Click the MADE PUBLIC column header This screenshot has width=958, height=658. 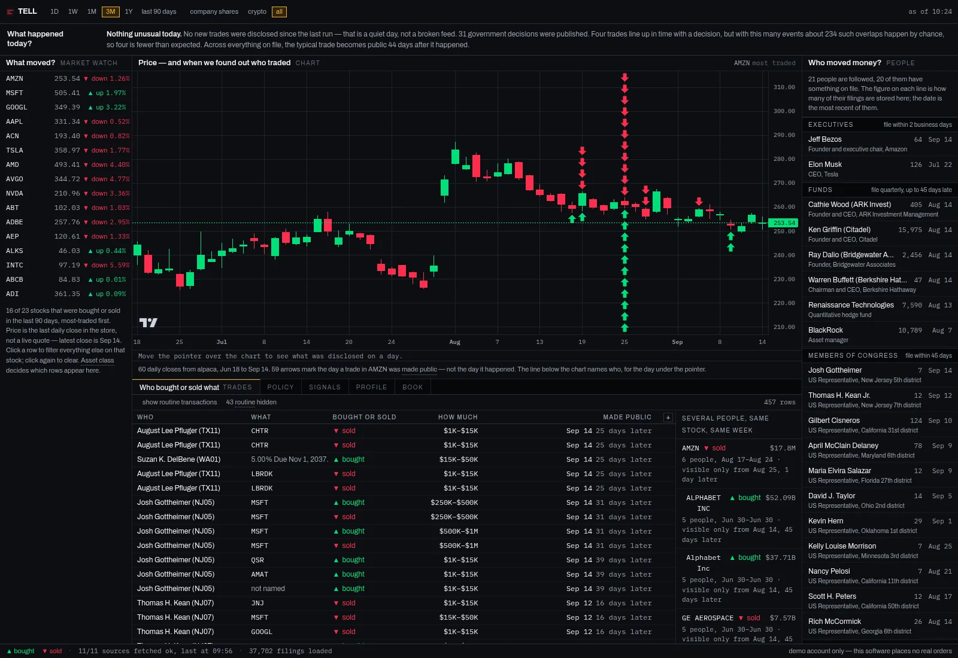[627, 417]
